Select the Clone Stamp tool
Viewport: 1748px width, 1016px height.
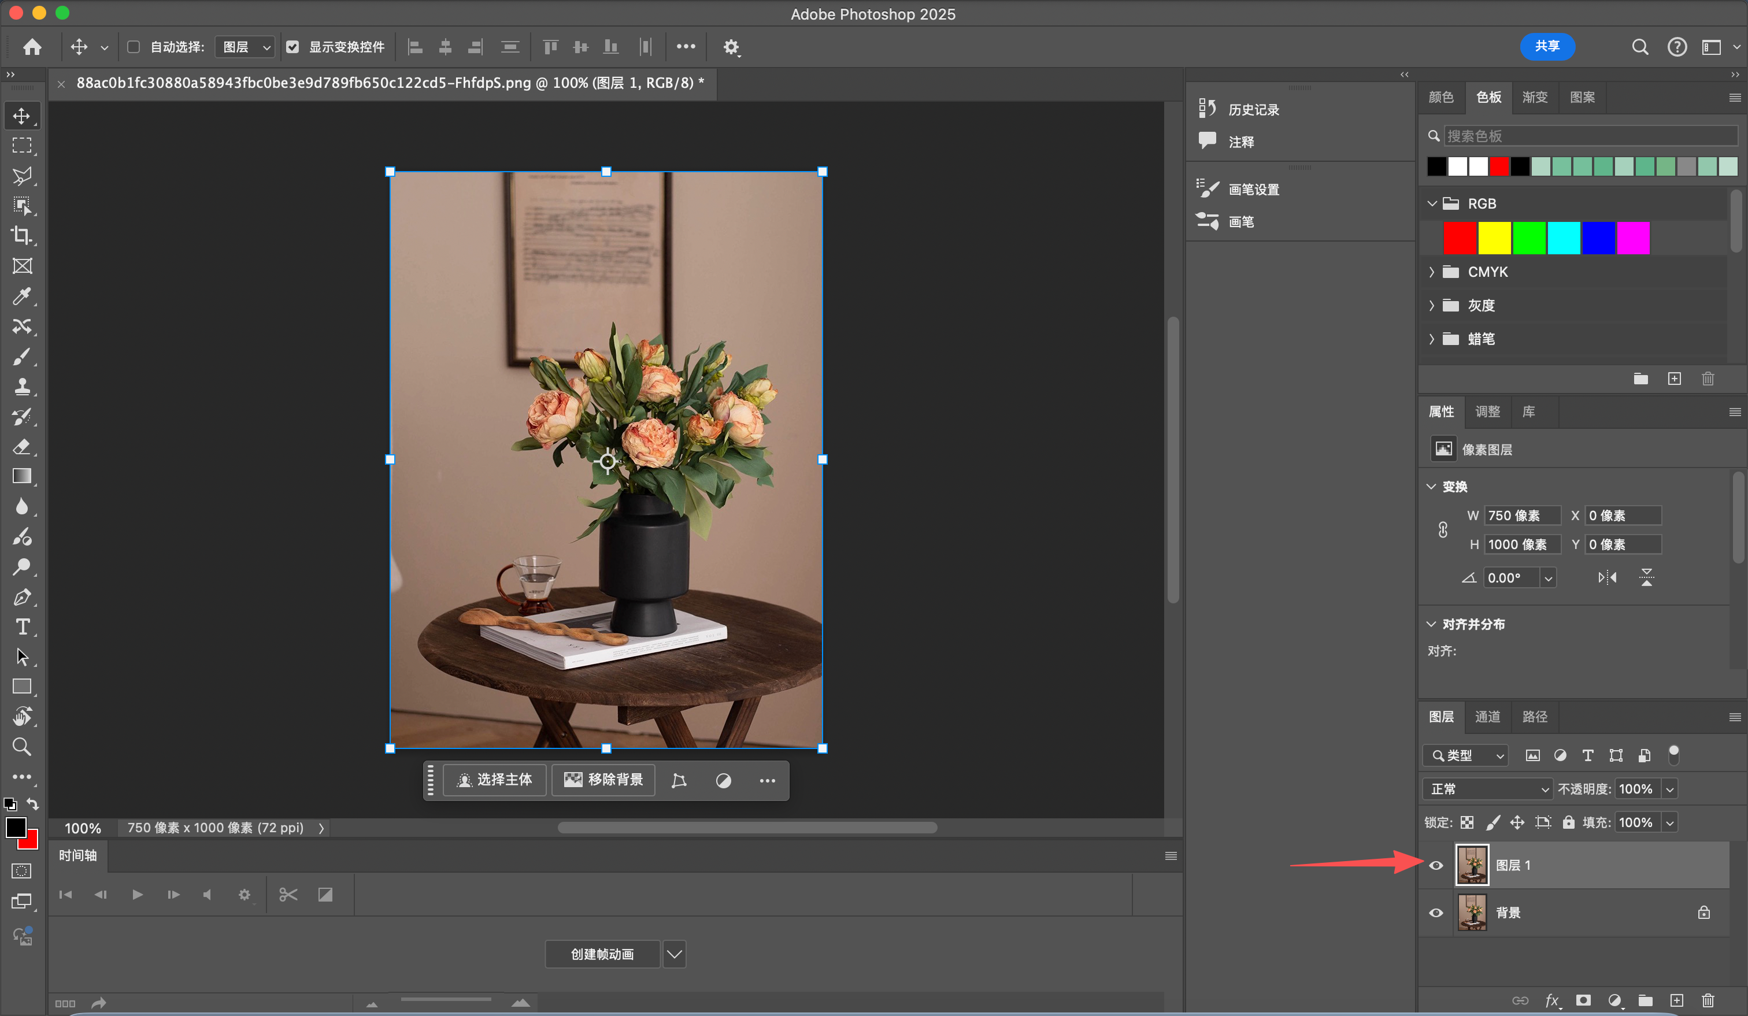pyautogui.click(x=21, y=386)
